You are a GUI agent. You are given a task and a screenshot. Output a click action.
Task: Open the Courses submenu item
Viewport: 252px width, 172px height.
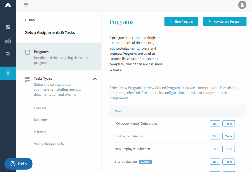pos(40,108)
